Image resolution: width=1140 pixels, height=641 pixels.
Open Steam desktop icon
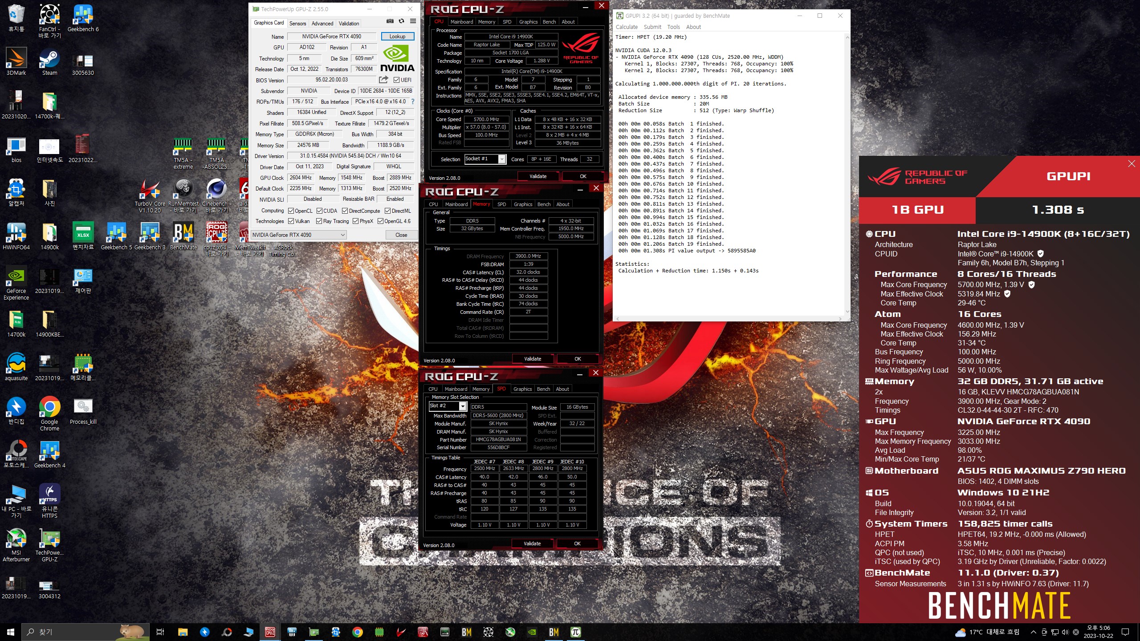pos(49,61)
